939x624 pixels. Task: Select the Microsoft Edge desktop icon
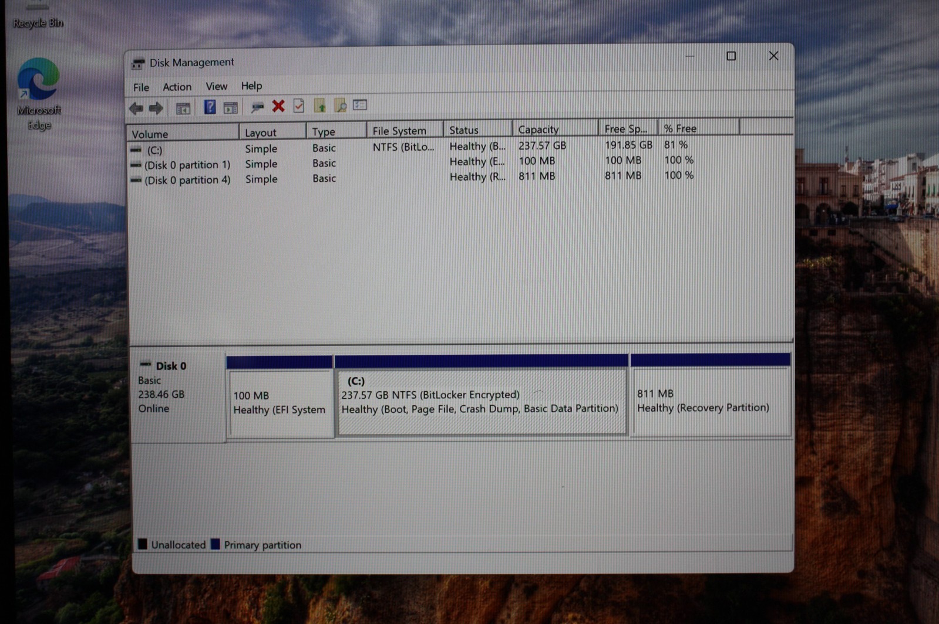coord(39,94)
